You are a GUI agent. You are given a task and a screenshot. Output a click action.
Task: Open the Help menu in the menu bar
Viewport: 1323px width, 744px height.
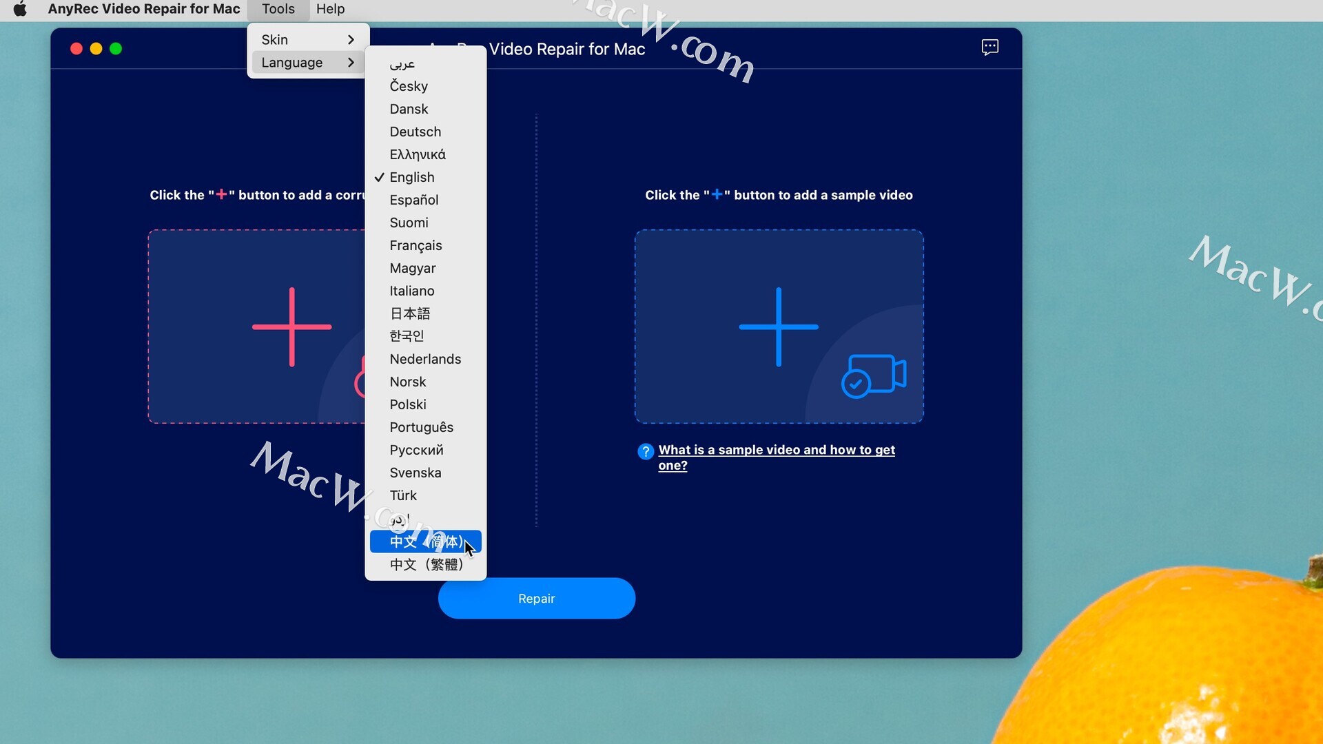(x=331, y=9)
